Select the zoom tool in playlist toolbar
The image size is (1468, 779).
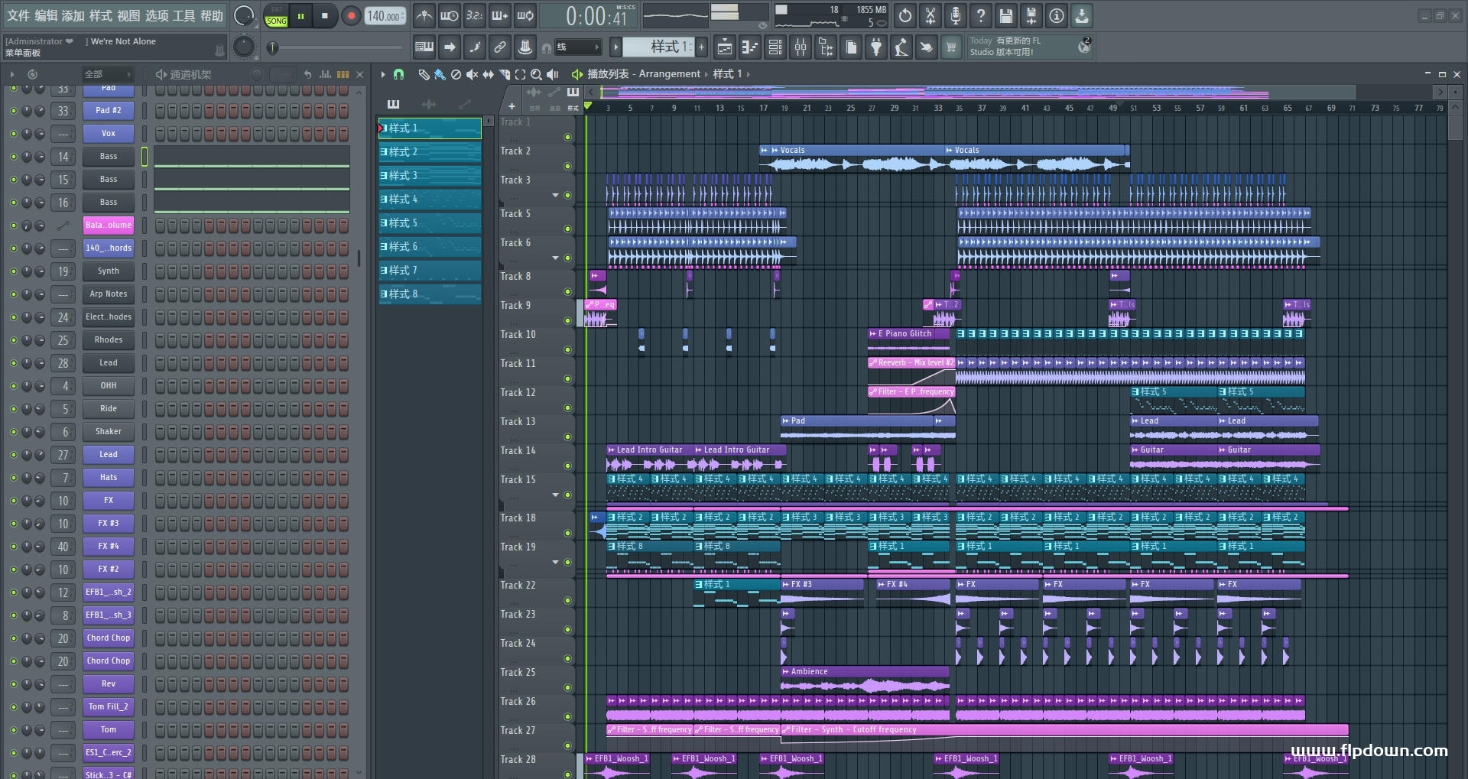tap(536, 74)
